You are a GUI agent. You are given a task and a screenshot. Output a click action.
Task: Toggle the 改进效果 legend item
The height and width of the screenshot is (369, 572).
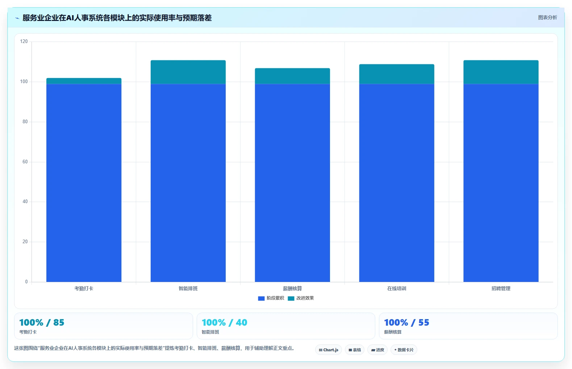coord(301,298)
